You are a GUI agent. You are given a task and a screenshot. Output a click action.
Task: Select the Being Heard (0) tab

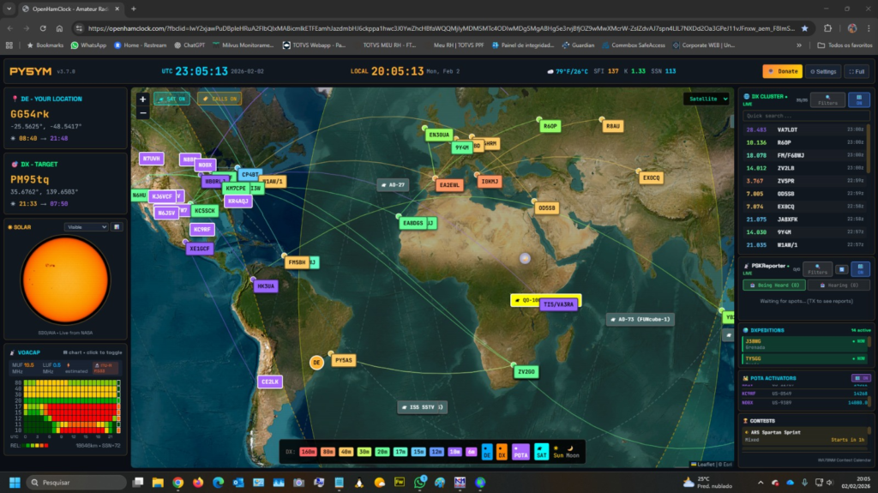(772, 285)
